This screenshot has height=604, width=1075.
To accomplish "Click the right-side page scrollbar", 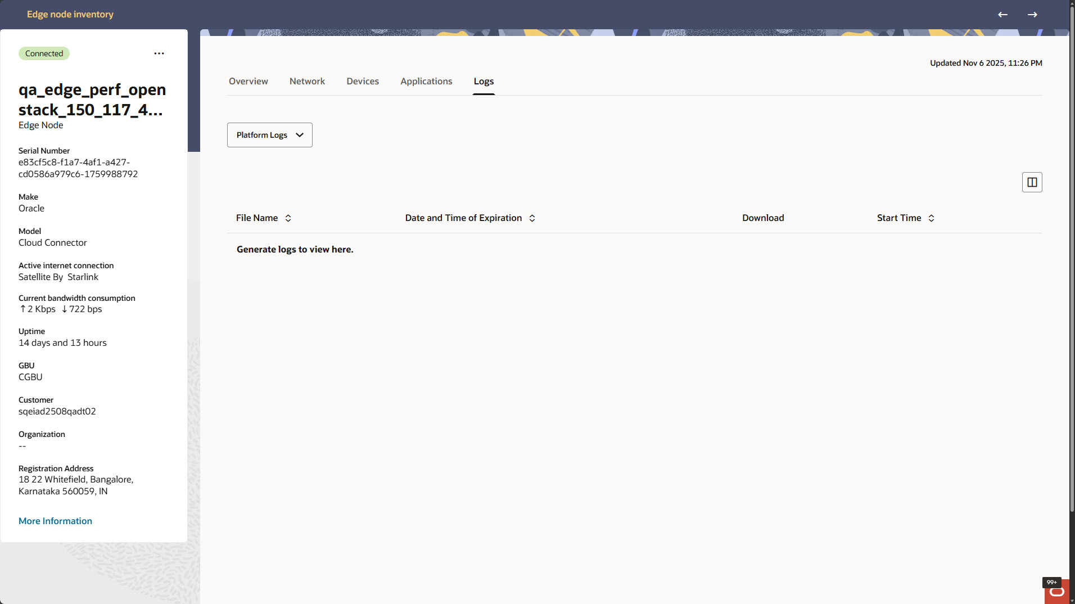I will point(1071,225).
